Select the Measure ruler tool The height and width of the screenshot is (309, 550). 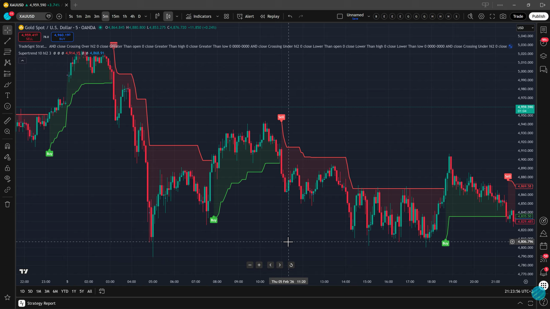click(7, 121)
